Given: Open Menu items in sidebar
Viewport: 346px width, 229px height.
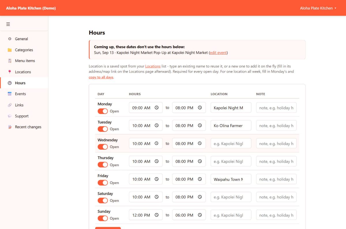Looking at the screenshot, I should click(x=24, y=61).
